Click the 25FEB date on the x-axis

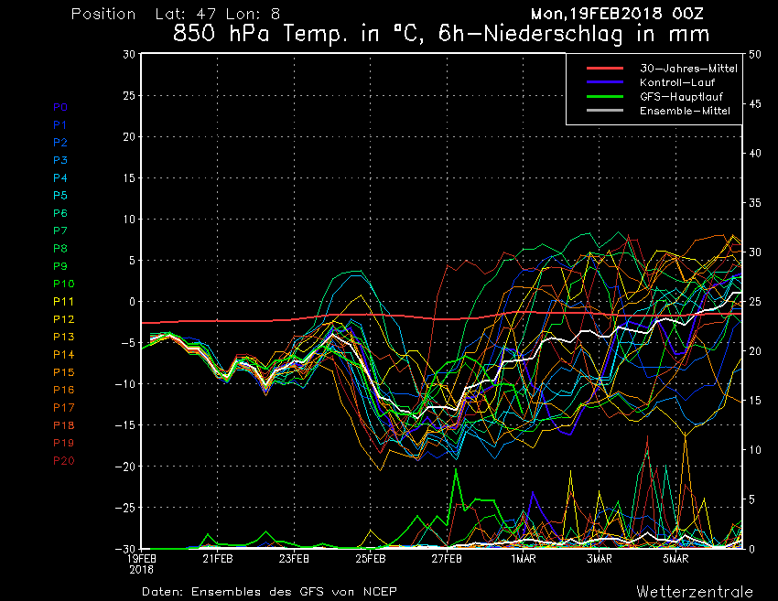coord(371,558)
